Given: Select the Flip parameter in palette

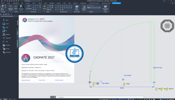Looking at the screenshot, I should coord(5,42).
